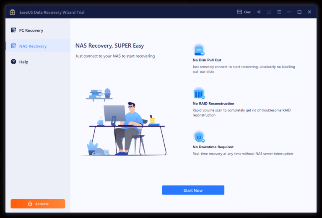Open the hamburger menu
The image size is (322, 218).
point(279,12)
